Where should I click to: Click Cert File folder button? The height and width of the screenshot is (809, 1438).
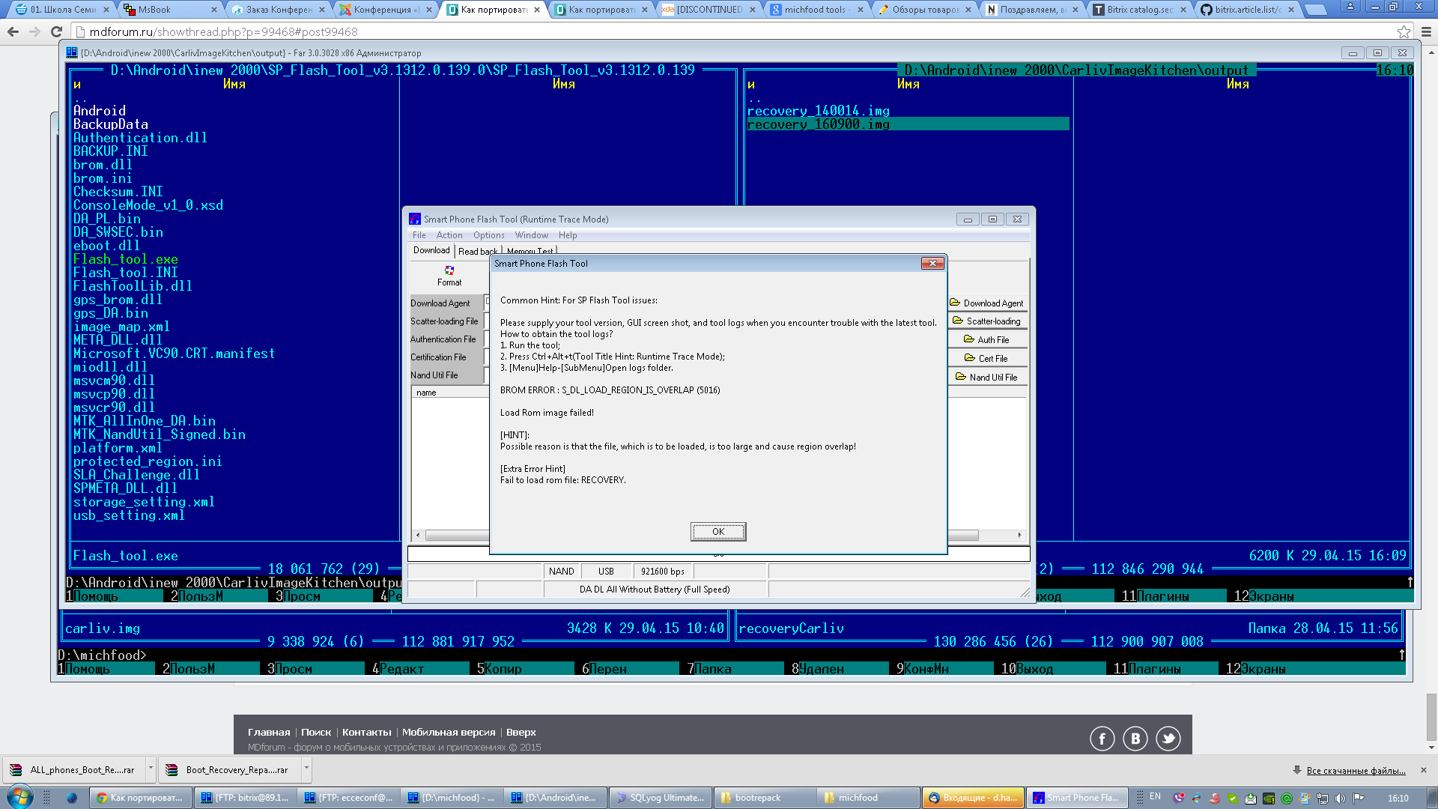(986, 359)
